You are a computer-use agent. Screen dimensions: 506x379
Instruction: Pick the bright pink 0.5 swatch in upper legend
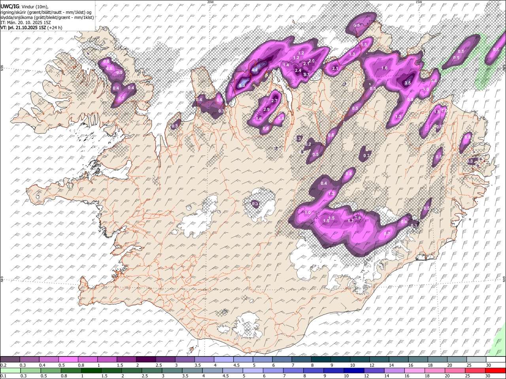click(x=69, y=359)
